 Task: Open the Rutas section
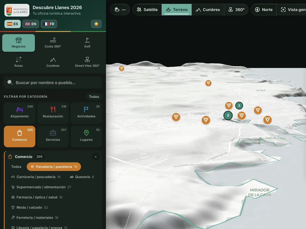click(19, 62)
